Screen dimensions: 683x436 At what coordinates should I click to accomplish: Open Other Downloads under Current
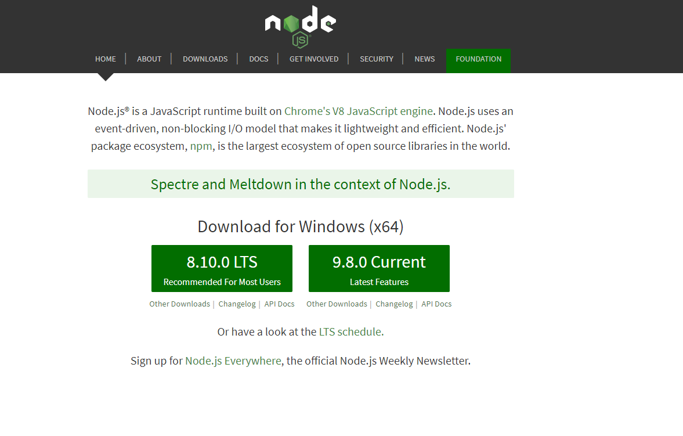coord(337,304)
